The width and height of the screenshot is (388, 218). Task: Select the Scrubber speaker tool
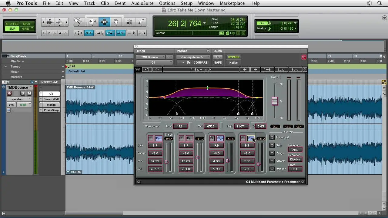129,22
